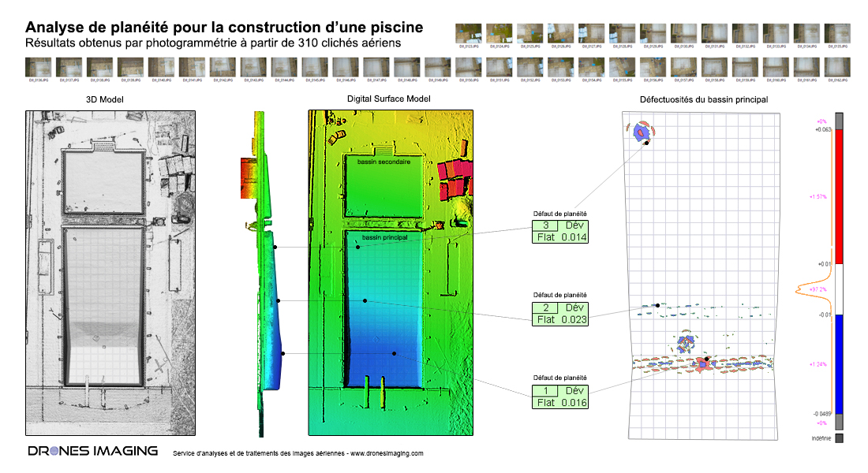
Task: Click the DJI_0154.JPG photo
Action: [591, 67]
